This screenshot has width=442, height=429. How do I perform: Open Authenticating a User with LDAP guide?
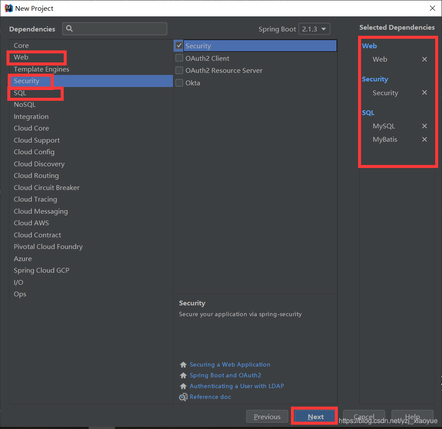click(237, 386)
